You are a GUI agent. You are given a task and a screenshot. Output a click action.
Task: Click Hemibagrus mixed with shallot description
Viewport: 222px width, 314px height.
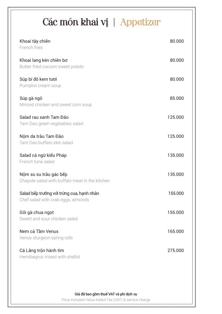tap(50, 257)
